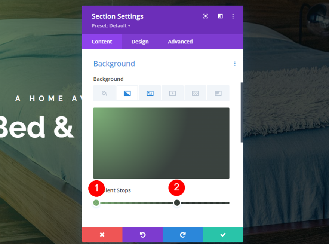The image size is (329, 244).
Task: Select the background color paint bucket tab
Action: coord(104,93)
